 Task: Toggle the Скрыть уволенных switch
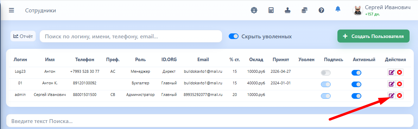[x=234, y=36]
